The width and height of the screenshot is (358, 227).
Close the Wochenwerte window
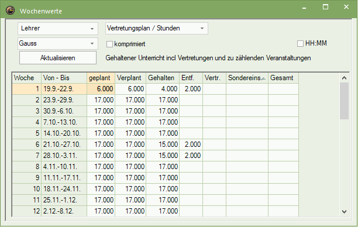point(346,7)
